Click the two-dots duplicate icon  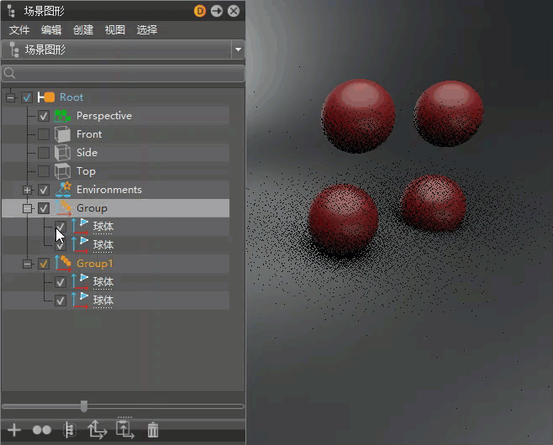42,430
